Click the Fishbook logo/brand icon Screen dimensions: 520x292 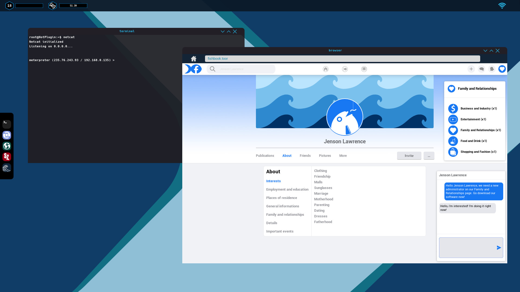193,69
